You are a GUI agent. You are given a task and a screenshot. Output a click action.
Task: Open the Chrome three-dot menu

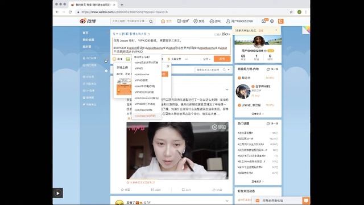(306, 12)
